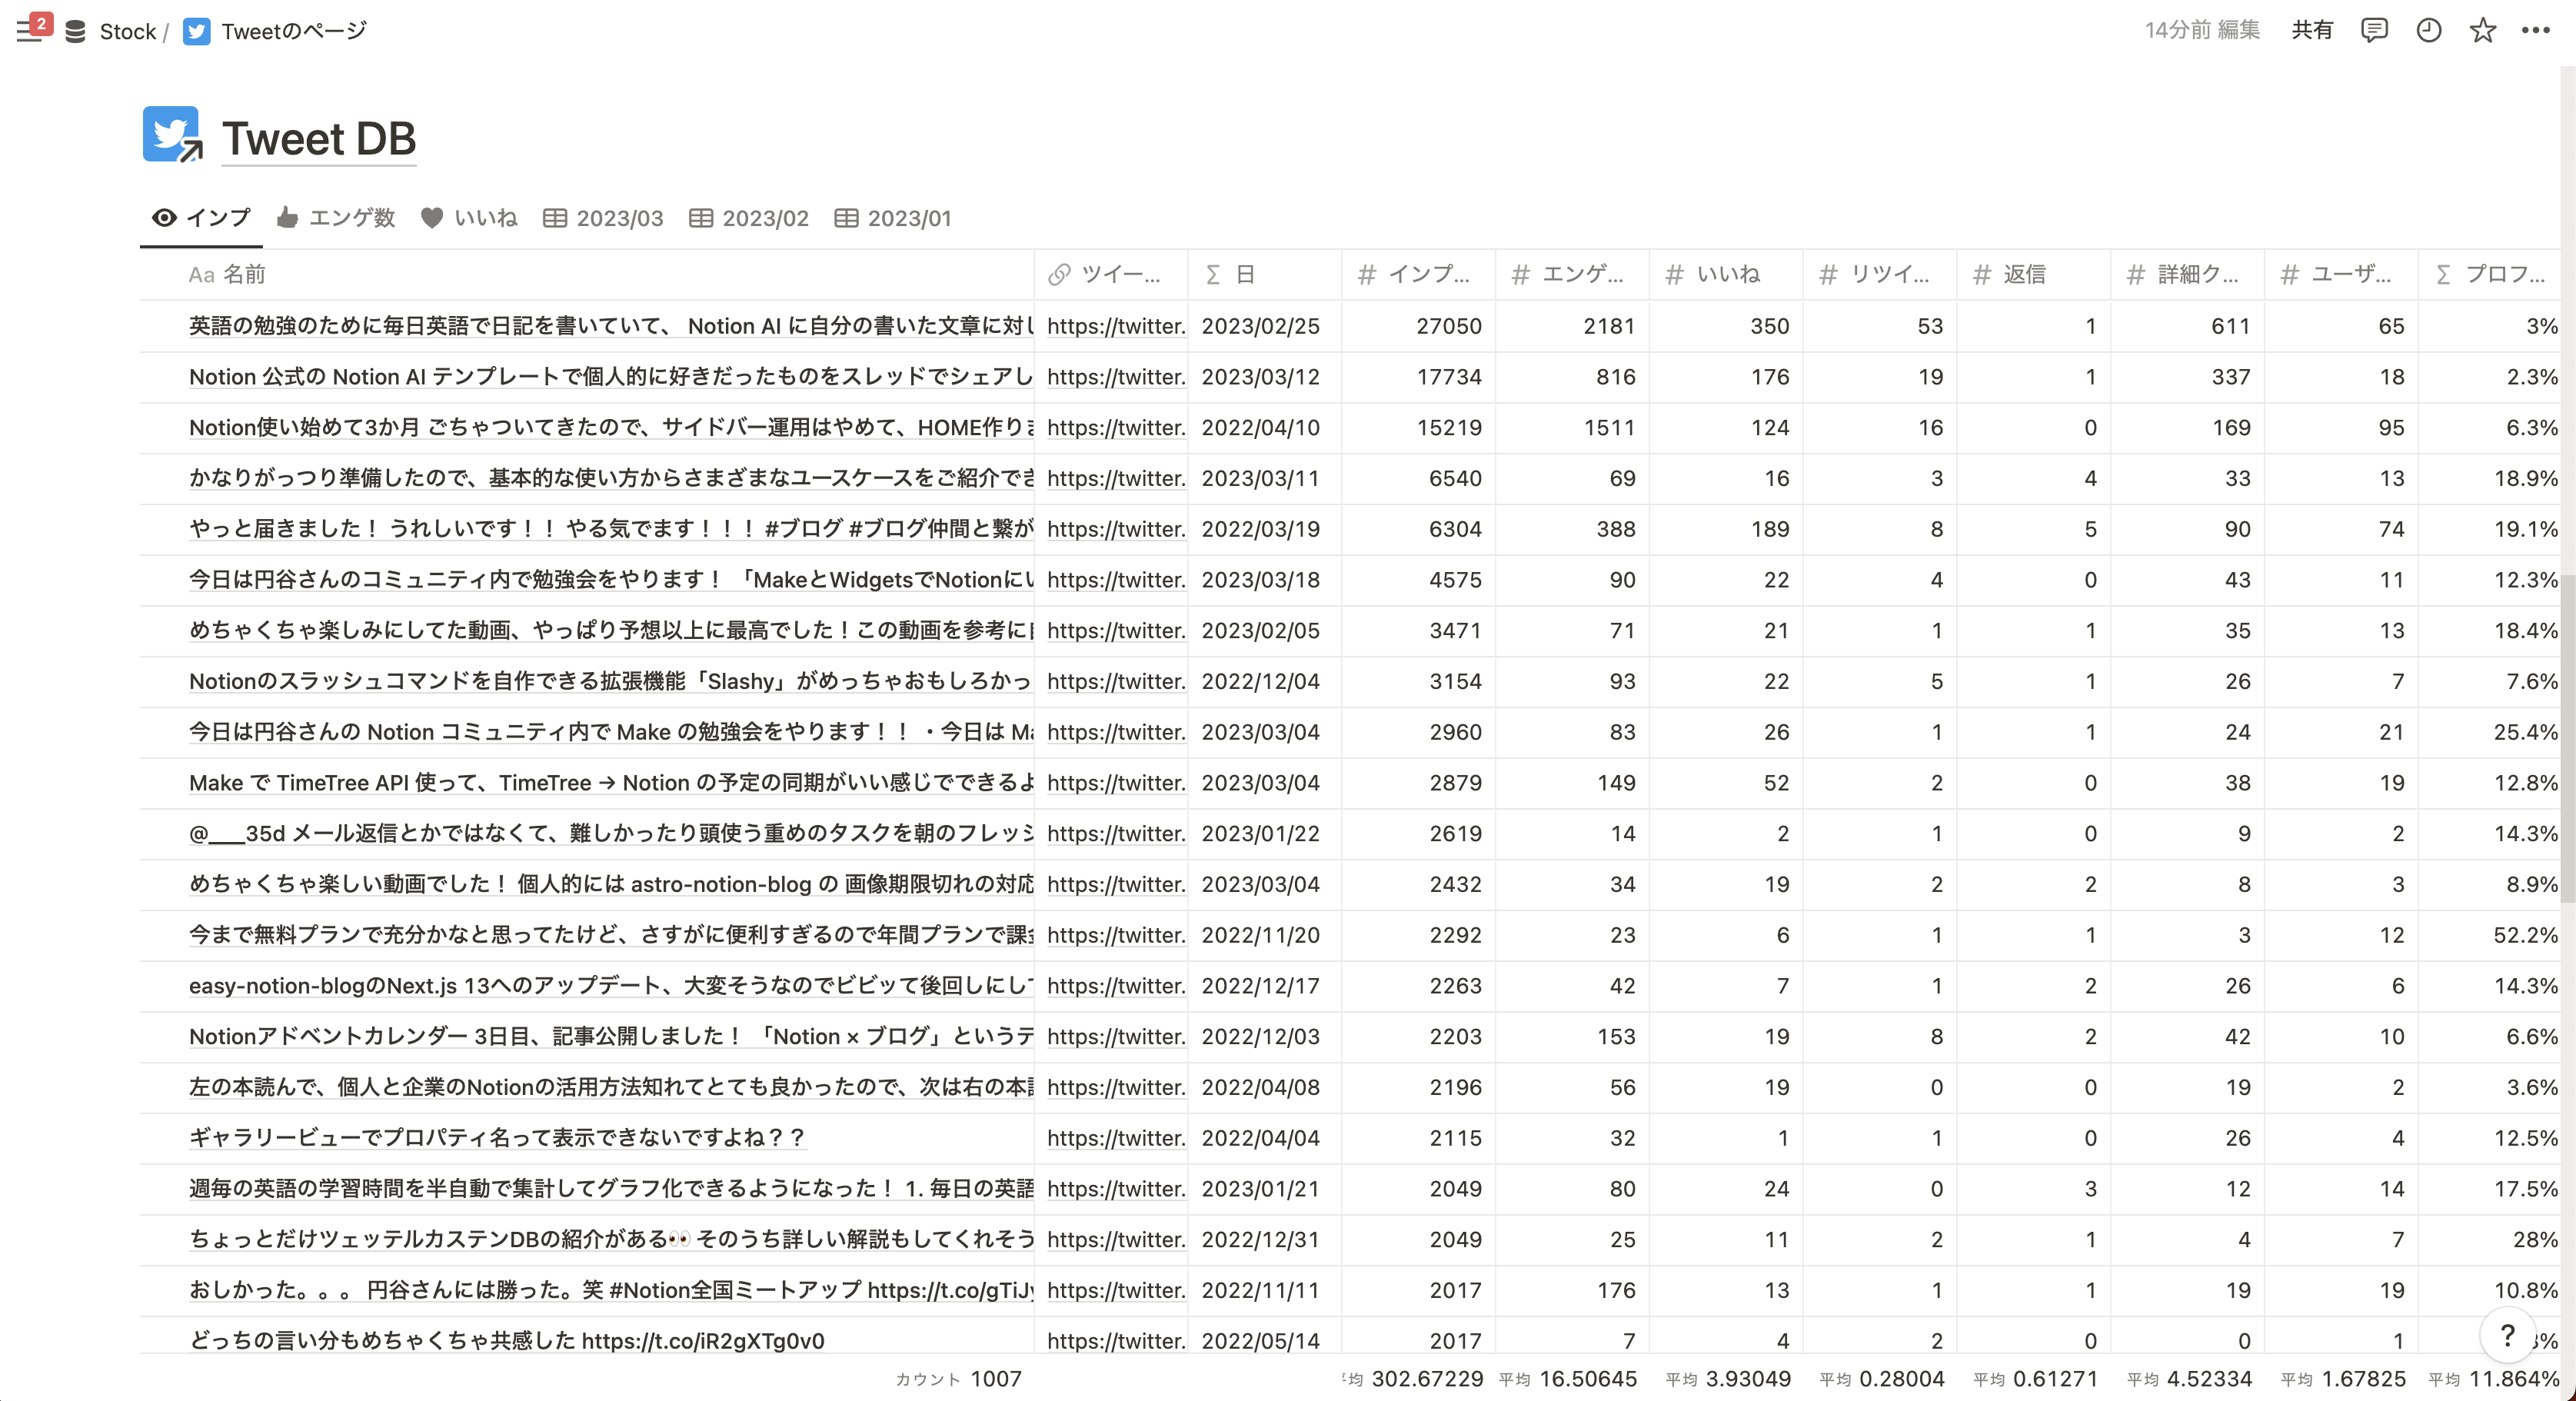Click the 共有 share button
Image resolution: width=2576 pixels, height=1401 pixels.
click(x=2312, y=30)
